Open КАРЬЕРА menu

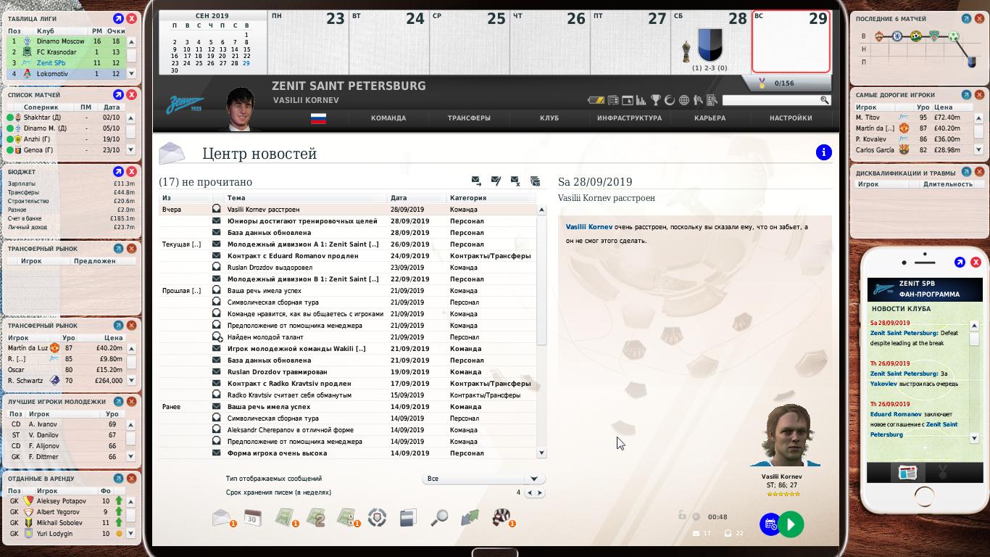pos(710,118)
